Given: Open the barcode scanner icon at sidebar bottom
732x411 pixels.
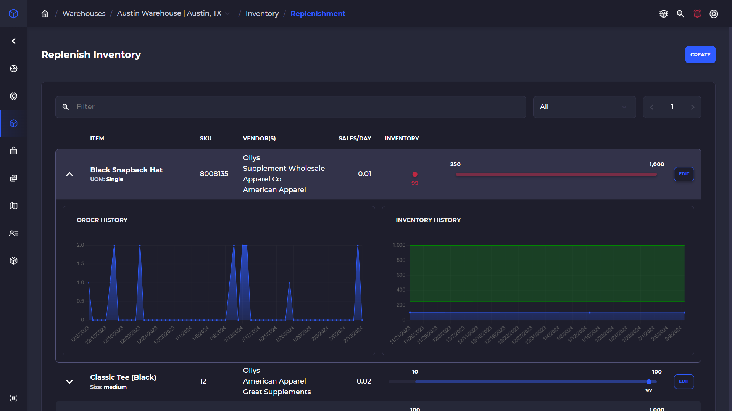Looking at the screenshot, I should pos(14,398).
